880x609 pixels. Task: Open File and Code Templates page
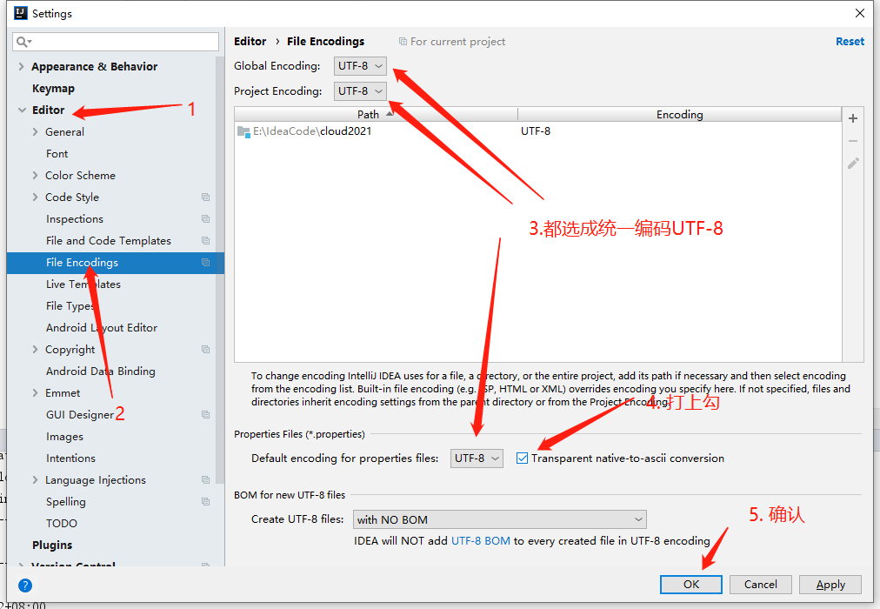(109, 241)
